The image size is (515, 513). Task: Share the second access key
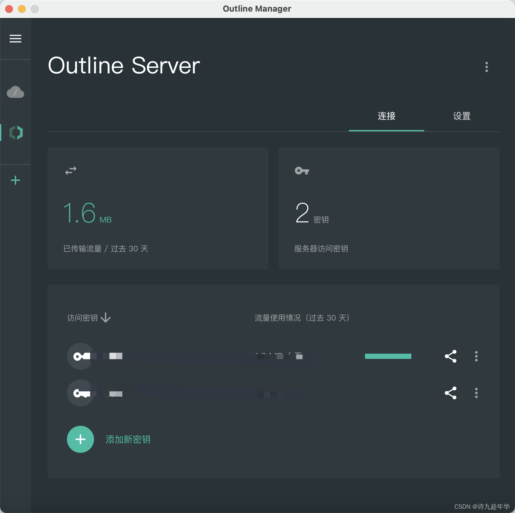[450, 393]
